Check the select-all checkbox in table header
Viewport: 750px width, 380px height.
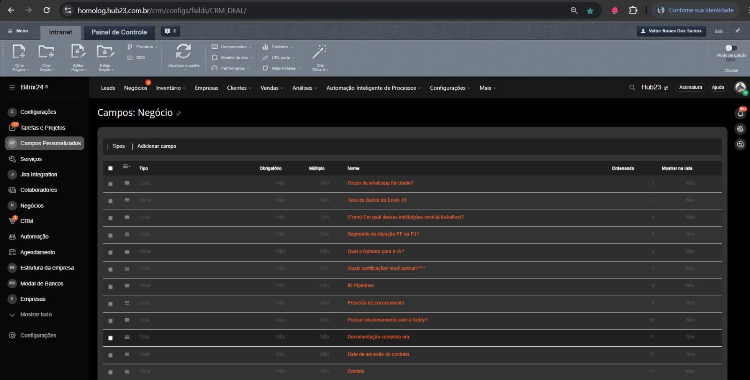pos(111,168)
